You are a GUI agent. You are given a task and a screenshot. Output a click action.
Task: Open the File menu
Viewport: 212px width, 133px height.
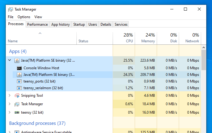11,17
